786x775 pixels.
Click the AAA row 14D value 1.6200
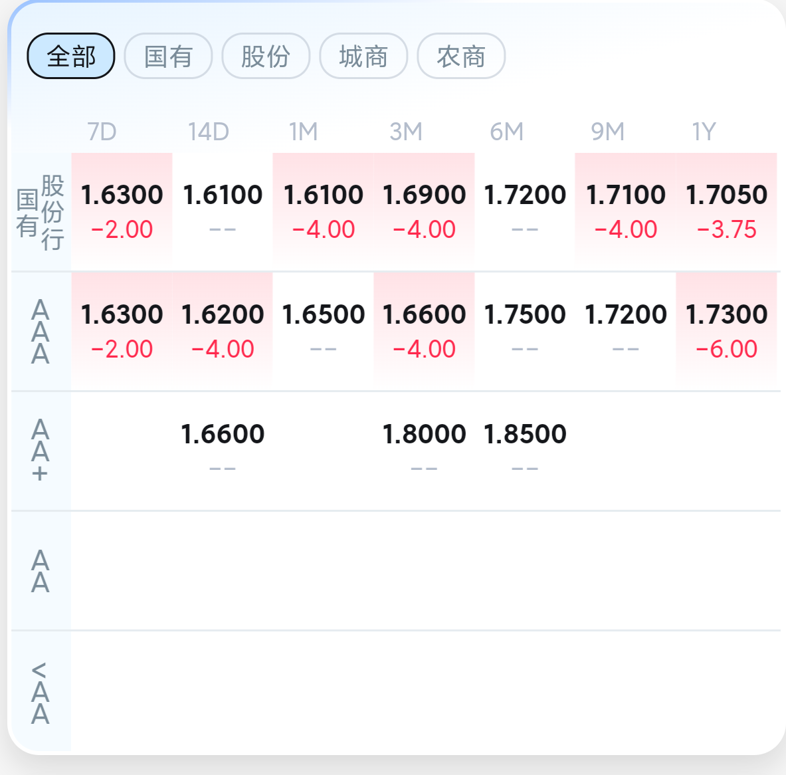223,331
